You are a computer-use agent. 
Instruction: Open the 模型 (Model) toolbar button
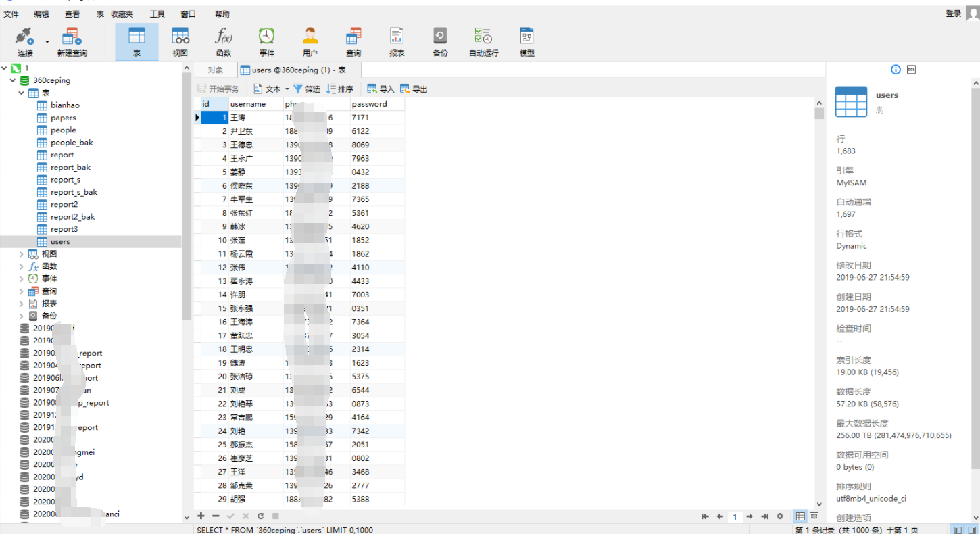coord(526,42)
